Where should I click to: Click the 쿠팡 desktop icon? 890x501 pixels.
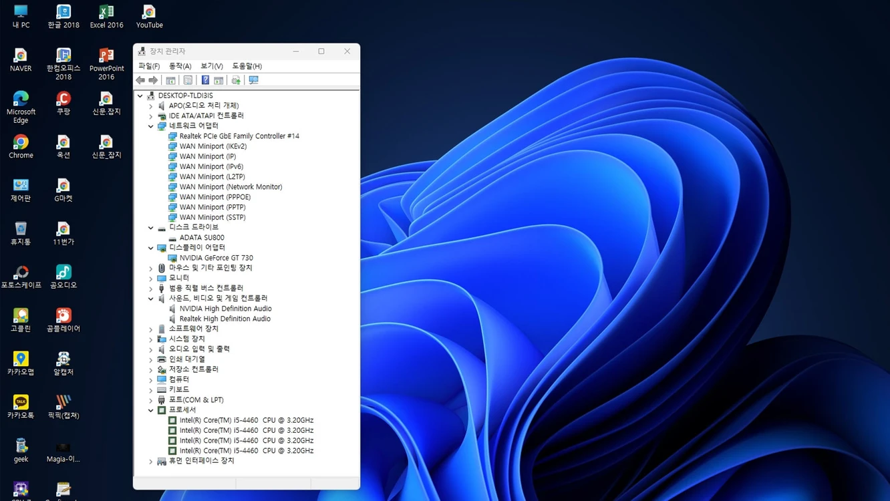(x=63, y=104)
